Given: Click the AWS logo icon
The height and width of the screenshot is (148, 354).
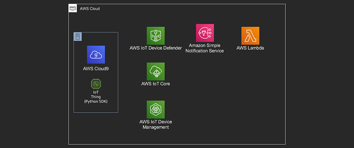Looking at the screenshot, I should point(73,8).
